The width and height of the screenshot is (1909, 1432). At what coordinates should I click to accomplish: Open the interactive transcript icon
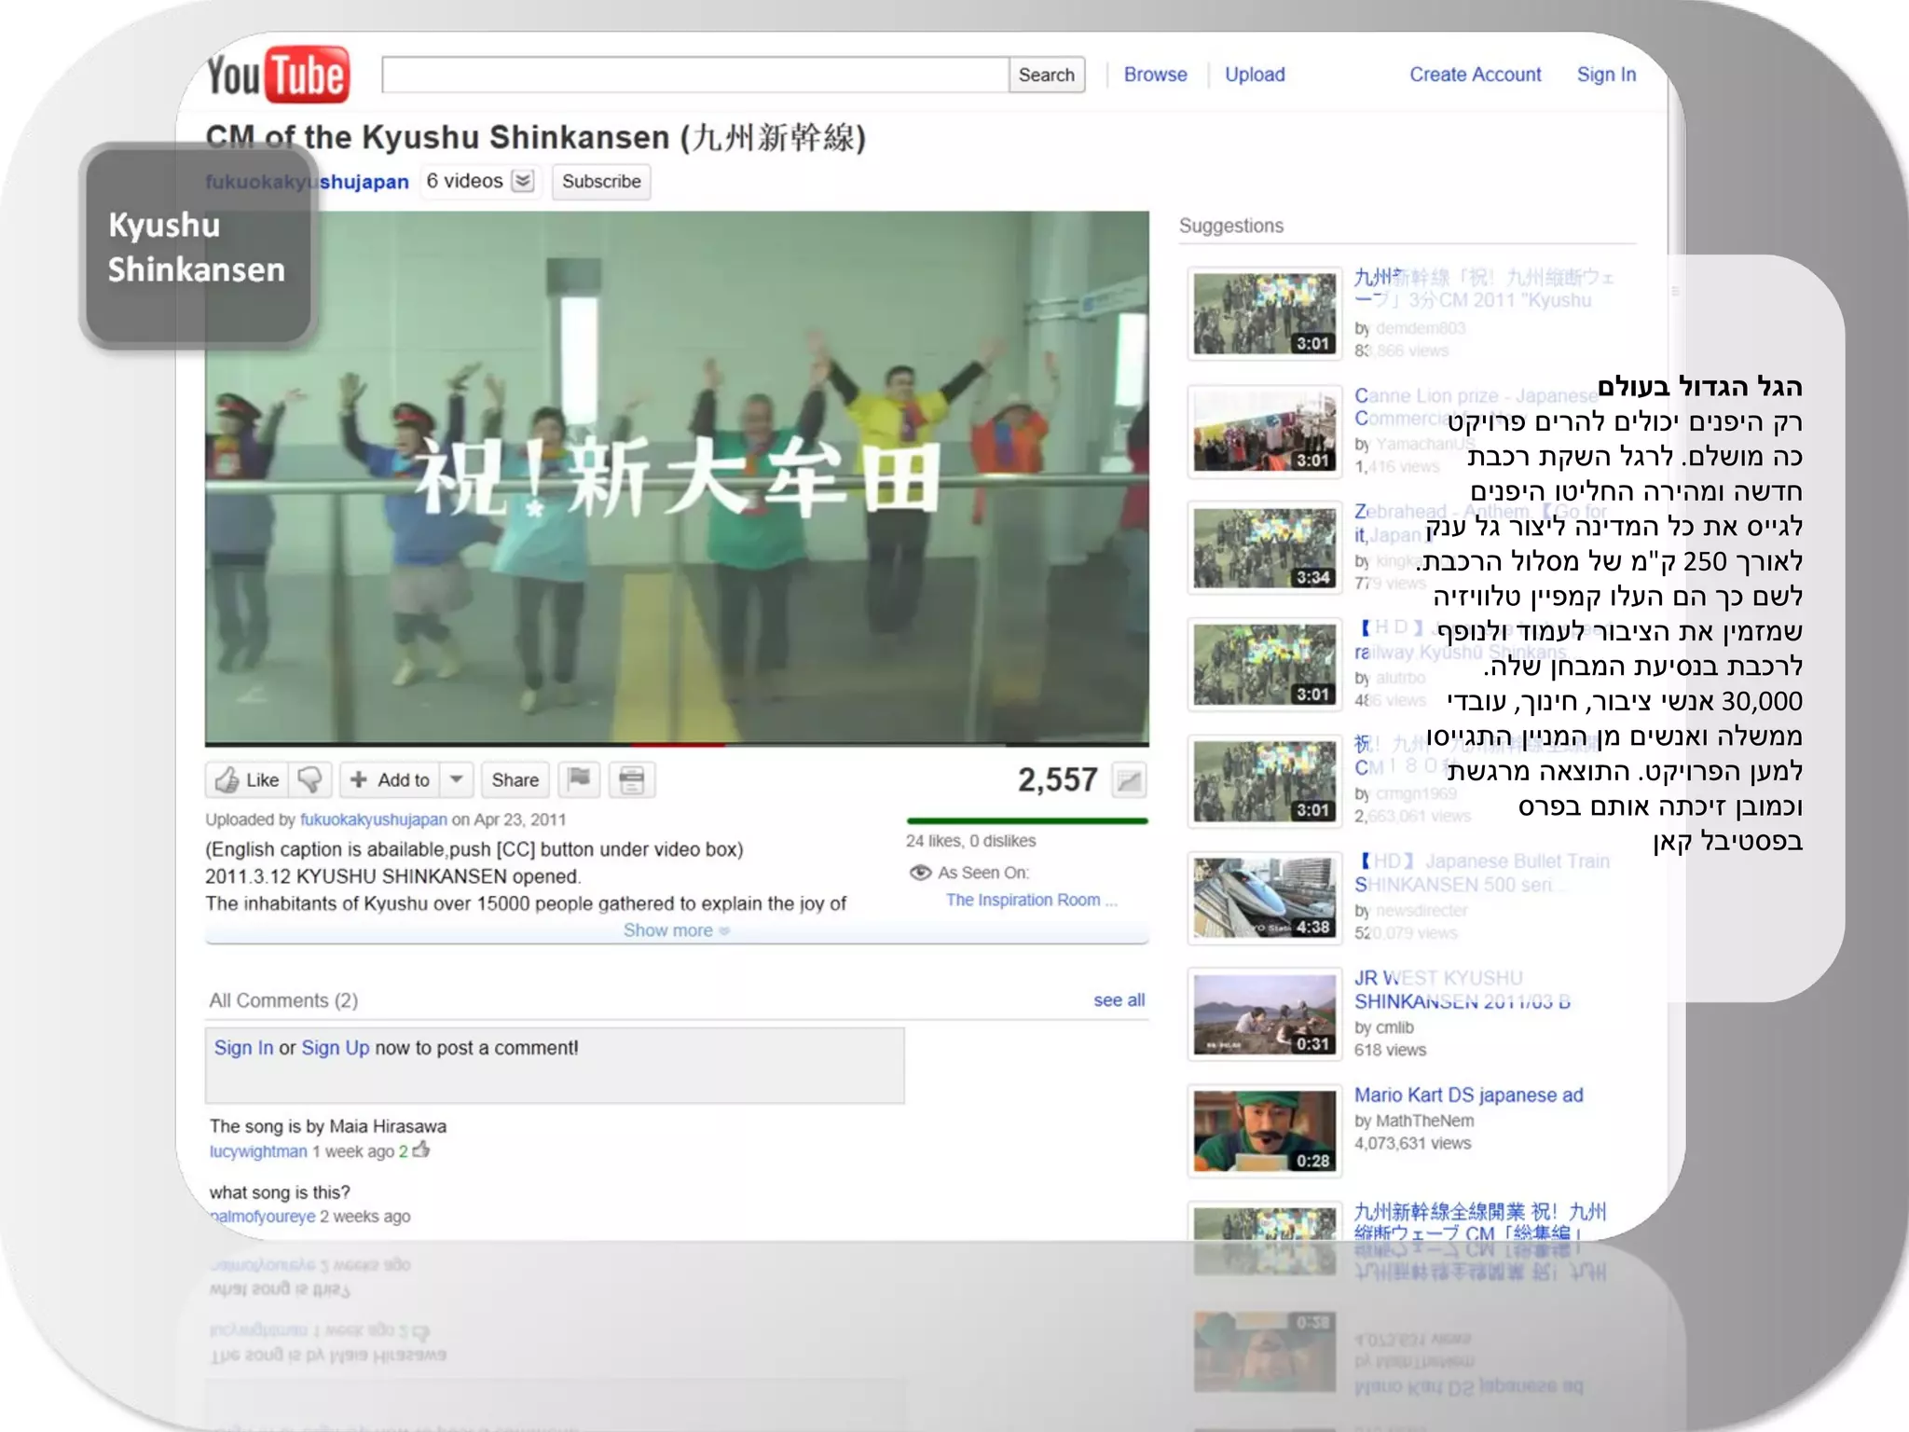point(632,779)
